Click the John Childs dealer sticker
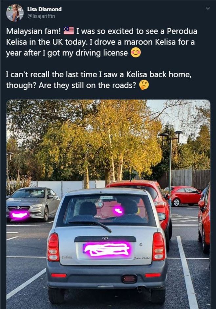216x309 pixels. (142, 258)
